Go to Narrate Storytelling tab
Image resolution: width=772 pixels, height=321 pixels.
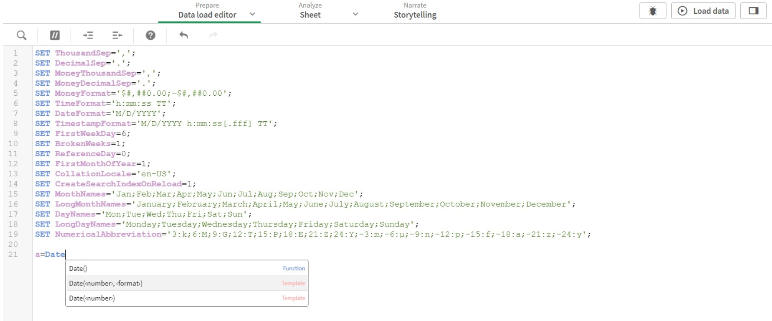[x=415, y=11]
